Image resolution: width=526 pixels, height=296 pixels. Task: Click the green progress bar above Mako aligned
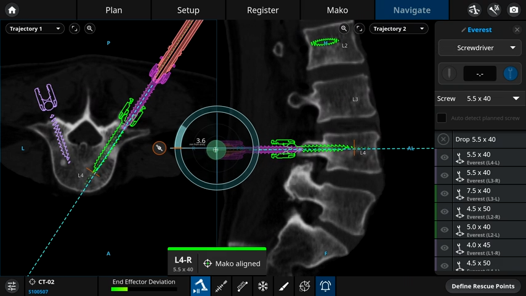pos(217,249)
